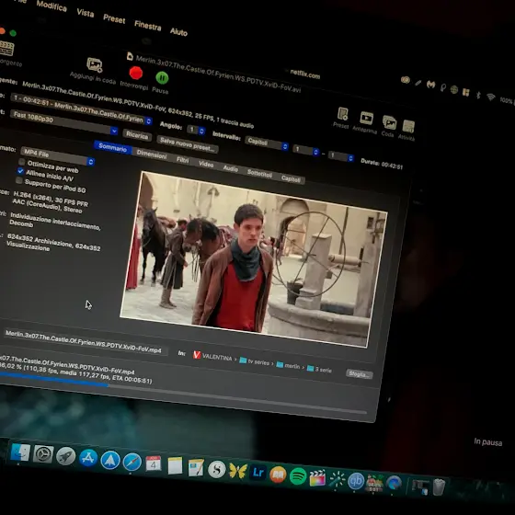Open Final Cut Pro clapperboard in Dock
The height and width of the screenshot is (515, 515).
(x=317, y=478)
